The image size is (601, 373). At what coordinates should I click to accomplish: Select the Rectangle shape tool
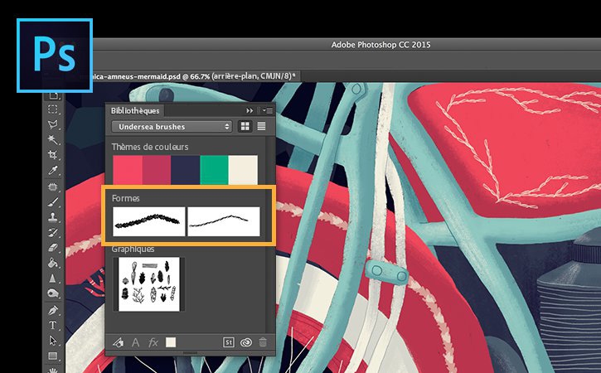click(x=53, y=356)
